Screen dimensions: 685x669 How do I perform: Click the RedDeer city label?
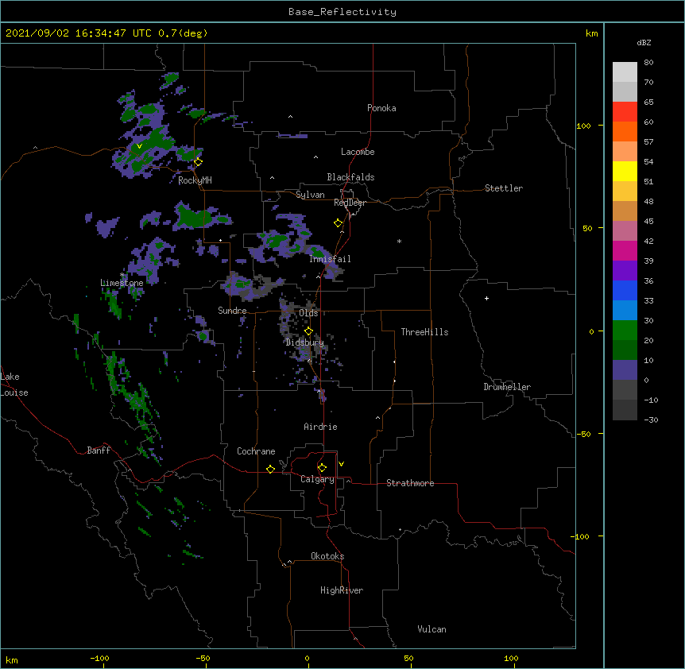point(350,203)
